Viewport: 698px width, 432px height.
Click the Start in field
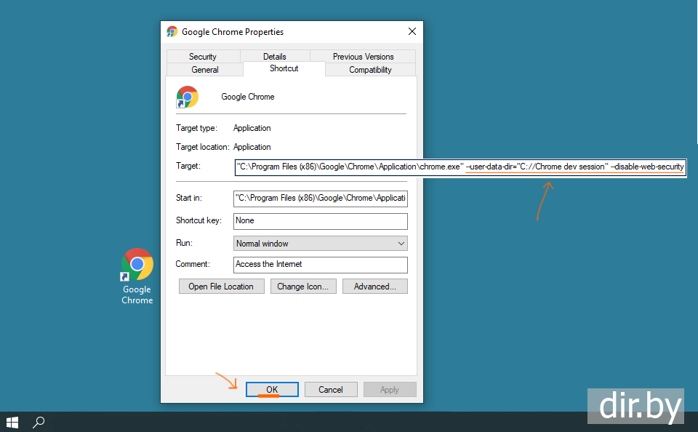(x=321, y=199)
